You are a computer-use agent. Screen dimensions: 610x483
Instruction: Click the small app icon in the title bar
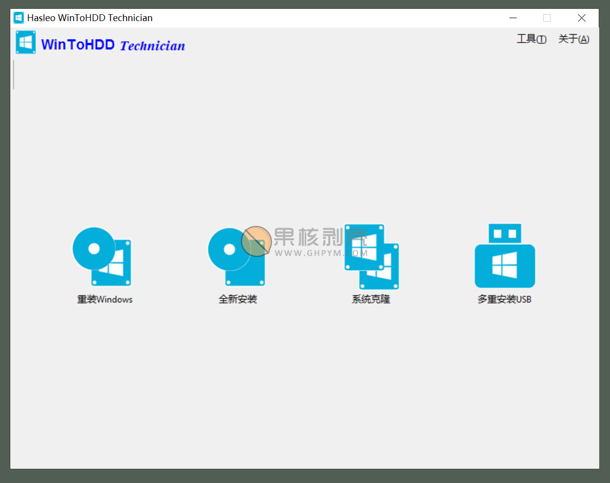tap(18, 17)
